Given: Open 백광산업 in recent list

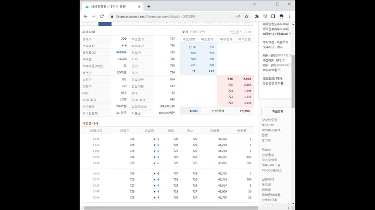Looking at the screenshot, I should (268, 125).
